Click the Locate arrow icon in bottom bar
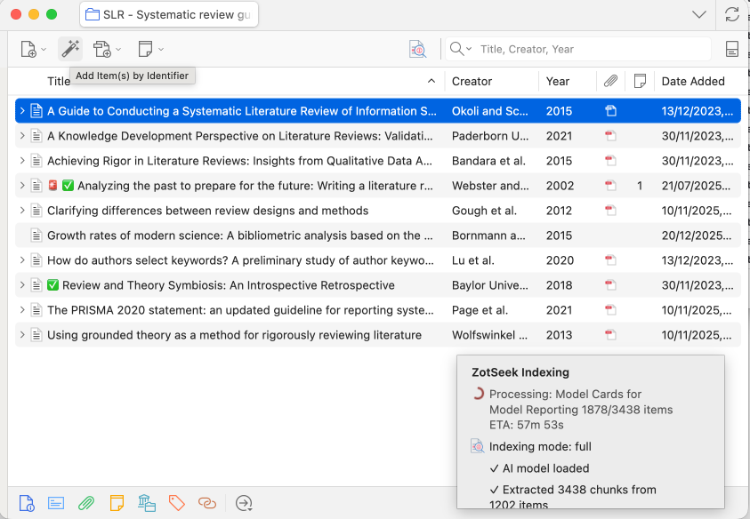The image size is (750, 519). (x=244, y=503)
